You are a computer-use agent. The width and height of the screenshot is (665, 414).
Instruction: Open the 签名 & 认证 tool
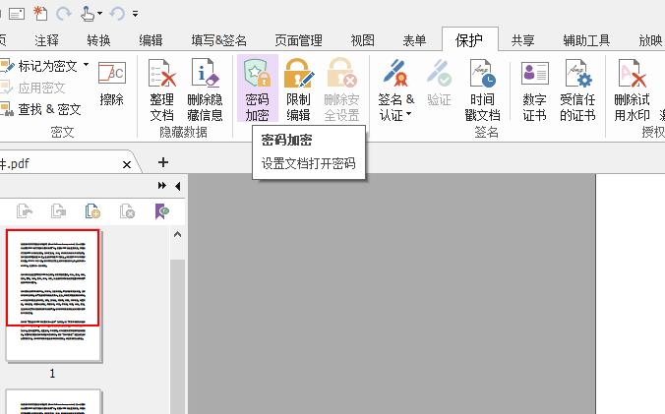click(x=395, y=89)
